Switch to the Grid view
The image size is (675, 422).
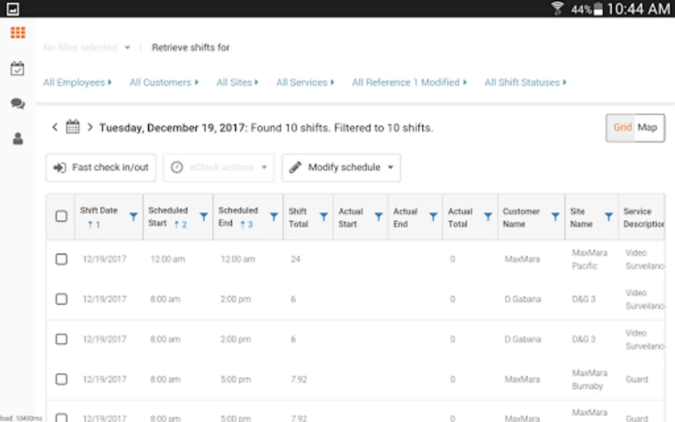tap(622, 128)
